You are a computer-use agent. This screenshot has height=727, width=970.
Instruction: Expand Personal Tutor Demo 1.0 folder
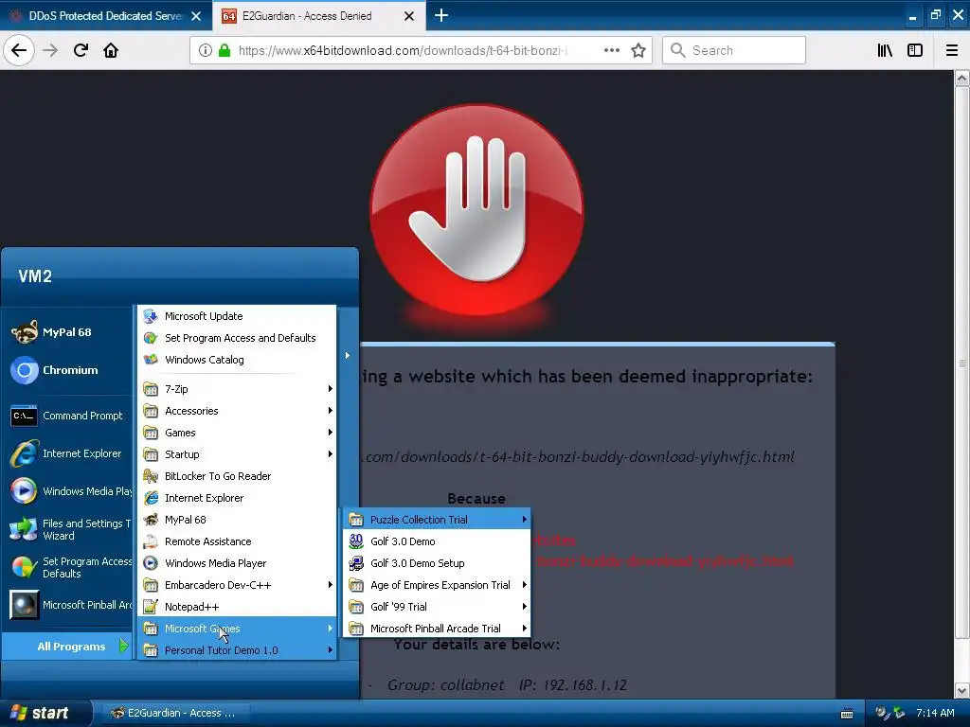point(238,650)
